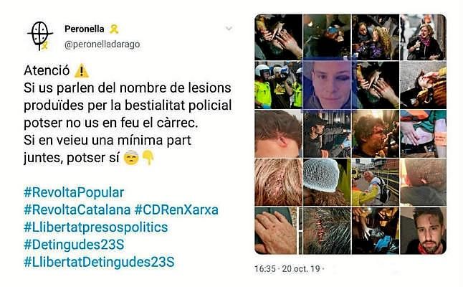Open the #Detingudes23S hashtag

pos(74,245)
